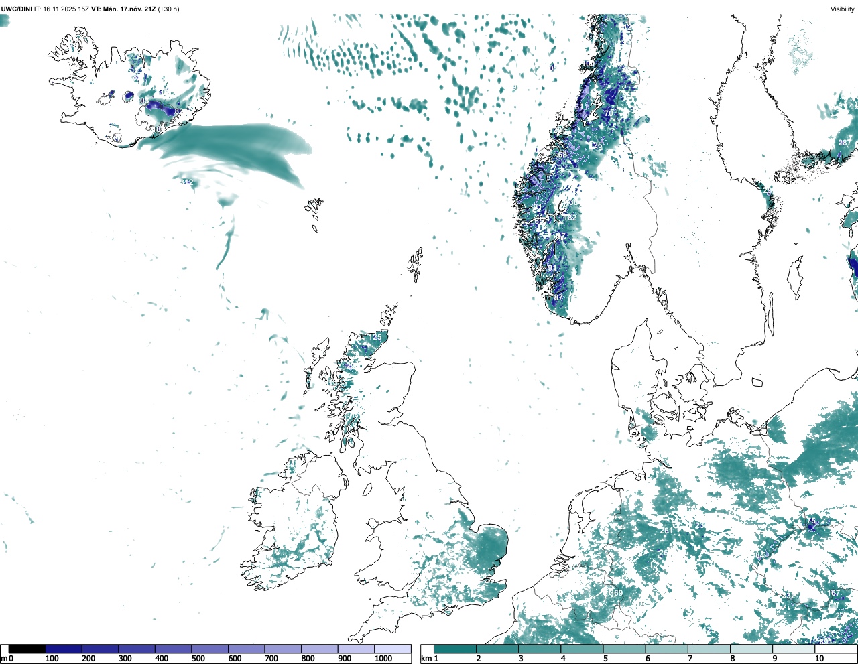Click the '10' tick label on km scale
This screenshot has height=664, width=858.
[818, 659]
